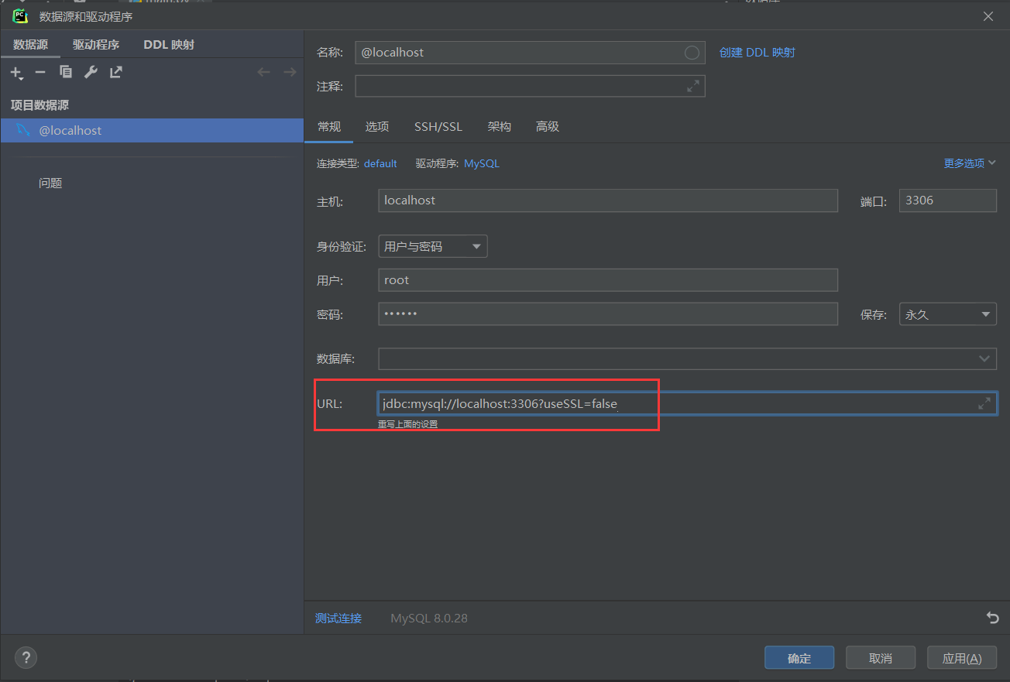Open the 选项 tab
Viewport: 1010px width, 682px height.
click(377, 126)
